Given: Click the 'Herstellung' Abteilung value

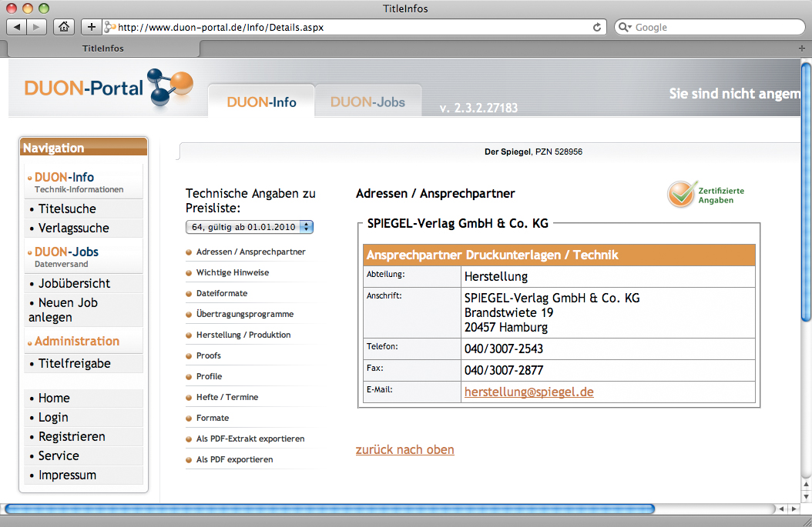Looking at the screenshot, I should [496, 277].
